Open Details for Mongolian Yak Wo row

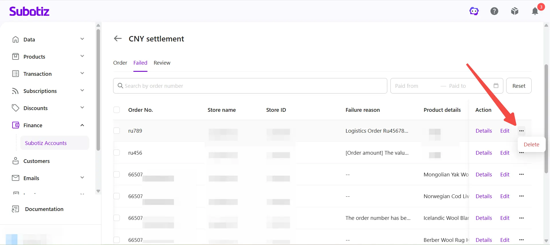484,174
